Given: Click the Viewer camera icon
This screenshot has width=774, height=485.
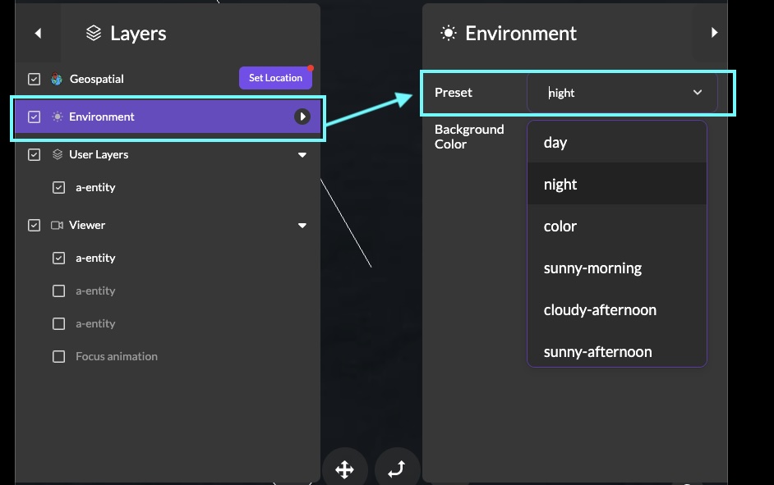Looking at the screenshot, I should 57,225.
